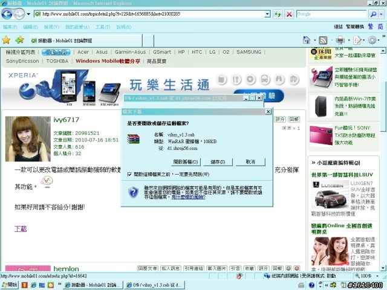Click the RSS feeds icon
This screenshot has width=387, height=290.
[323, 40]
